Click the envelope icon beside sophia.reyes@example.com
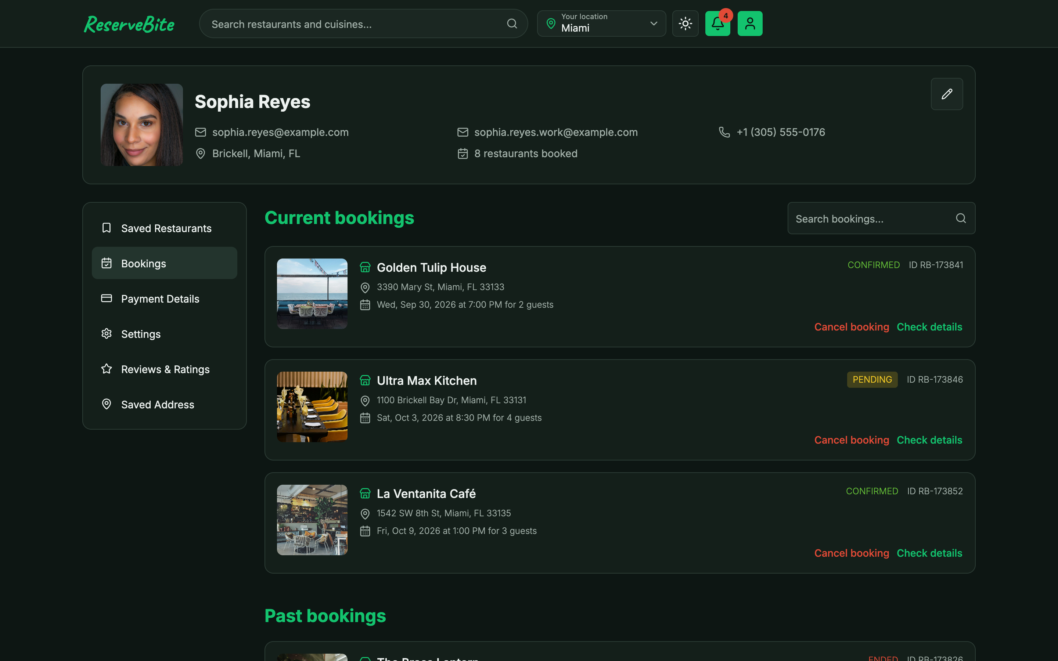This screenshot has width=1058, height=661. coord(200,132)
